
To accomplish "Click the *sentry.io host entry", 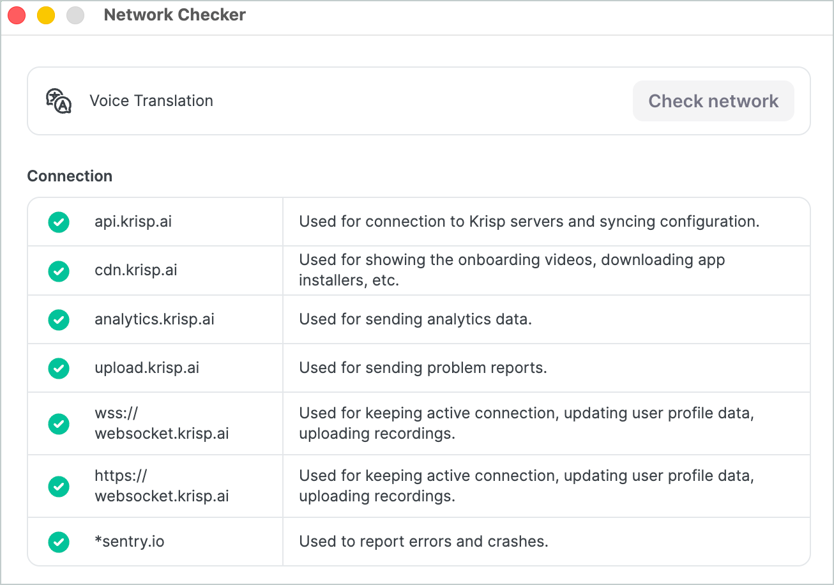I will click(x=129, y=542).
